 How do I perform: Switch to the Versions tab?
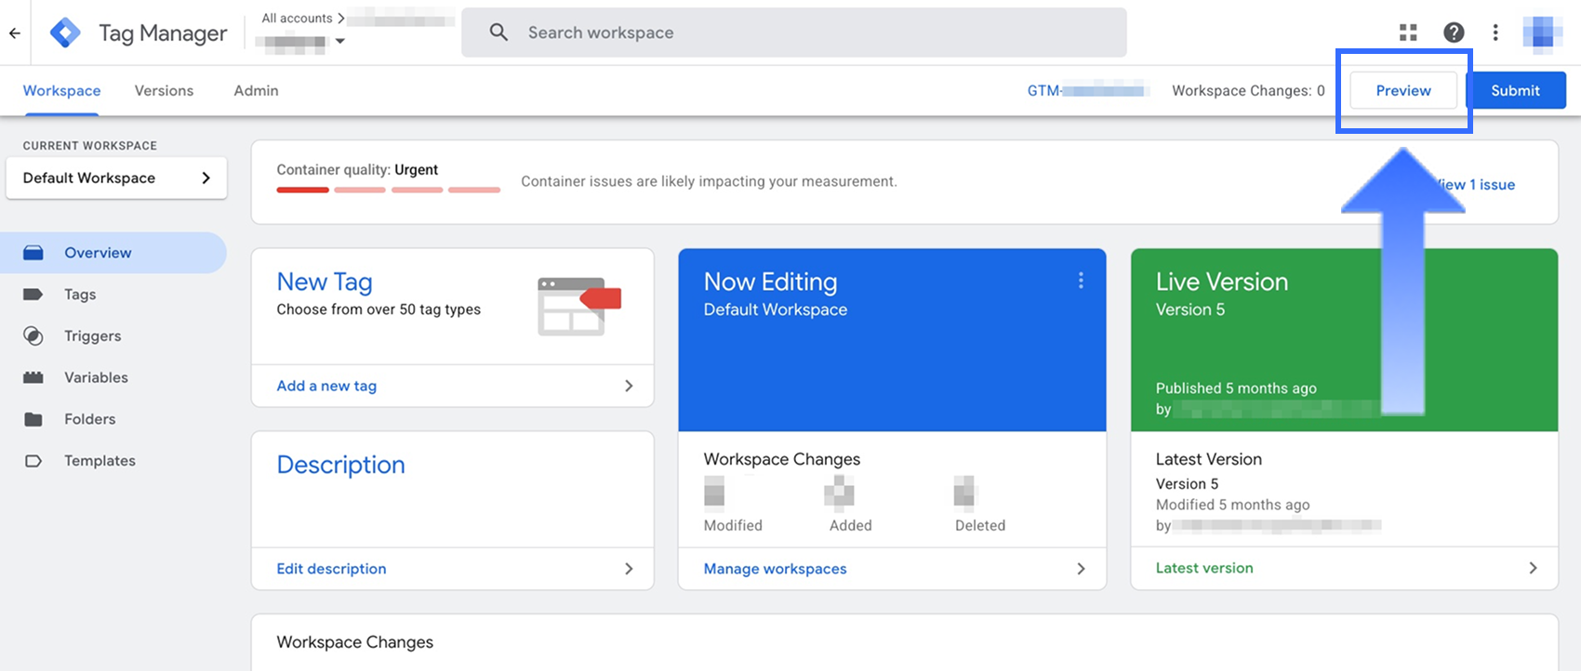click(164, 90)
